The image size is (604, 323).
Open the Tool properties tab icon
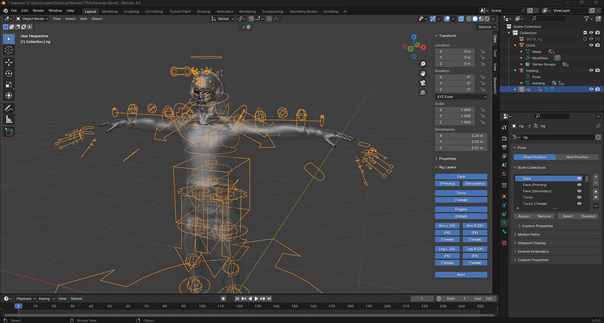(504, 128)
